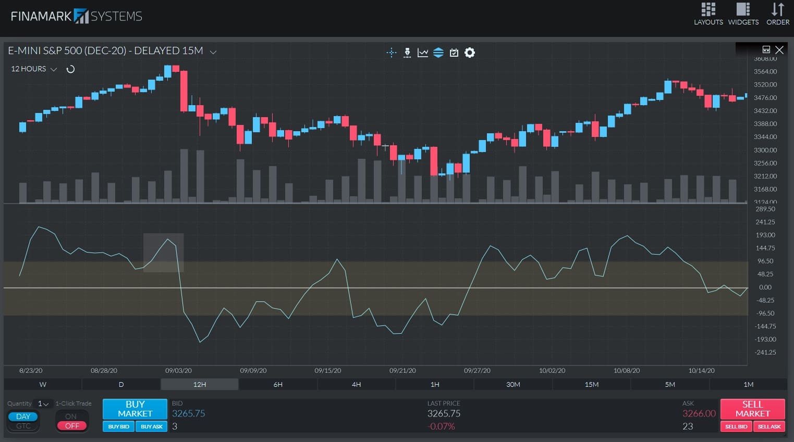Screen dimensions: 794x442
Task: Expand the E-MINI S&P 500 symbol dropdown
Action: coord(213,52)
